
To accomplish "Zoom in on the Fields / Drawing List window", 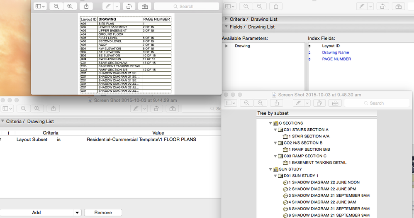I will (x=260, y=6).
